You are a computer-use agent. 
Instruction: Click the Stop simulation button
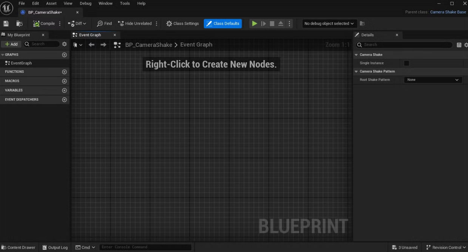coord(272,23)
